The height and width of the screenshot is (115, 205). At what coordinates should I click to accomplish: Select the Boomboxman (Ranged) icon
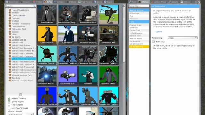tap(68, 14)
